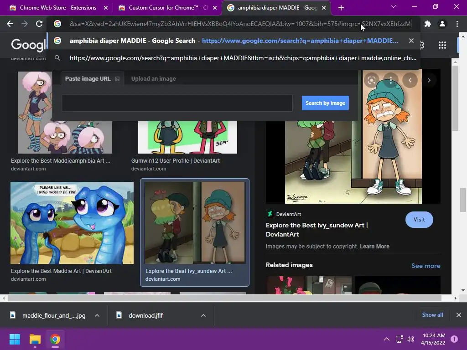Click the Search by image button
This screenshot has width=467, height=350.
325,103
